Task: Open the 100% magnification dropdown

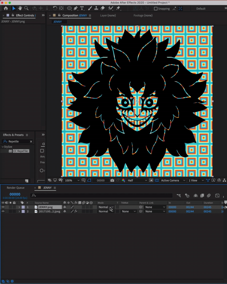Action: (x=72, y=180)
